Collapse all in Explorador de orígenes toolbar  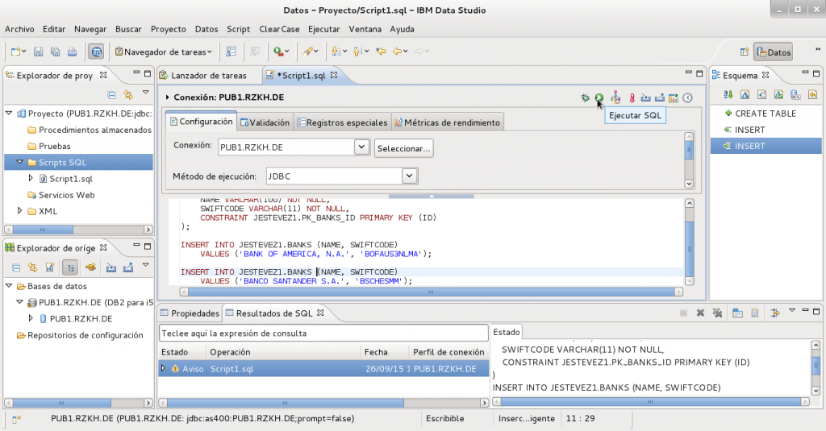(x=16, y=267)
